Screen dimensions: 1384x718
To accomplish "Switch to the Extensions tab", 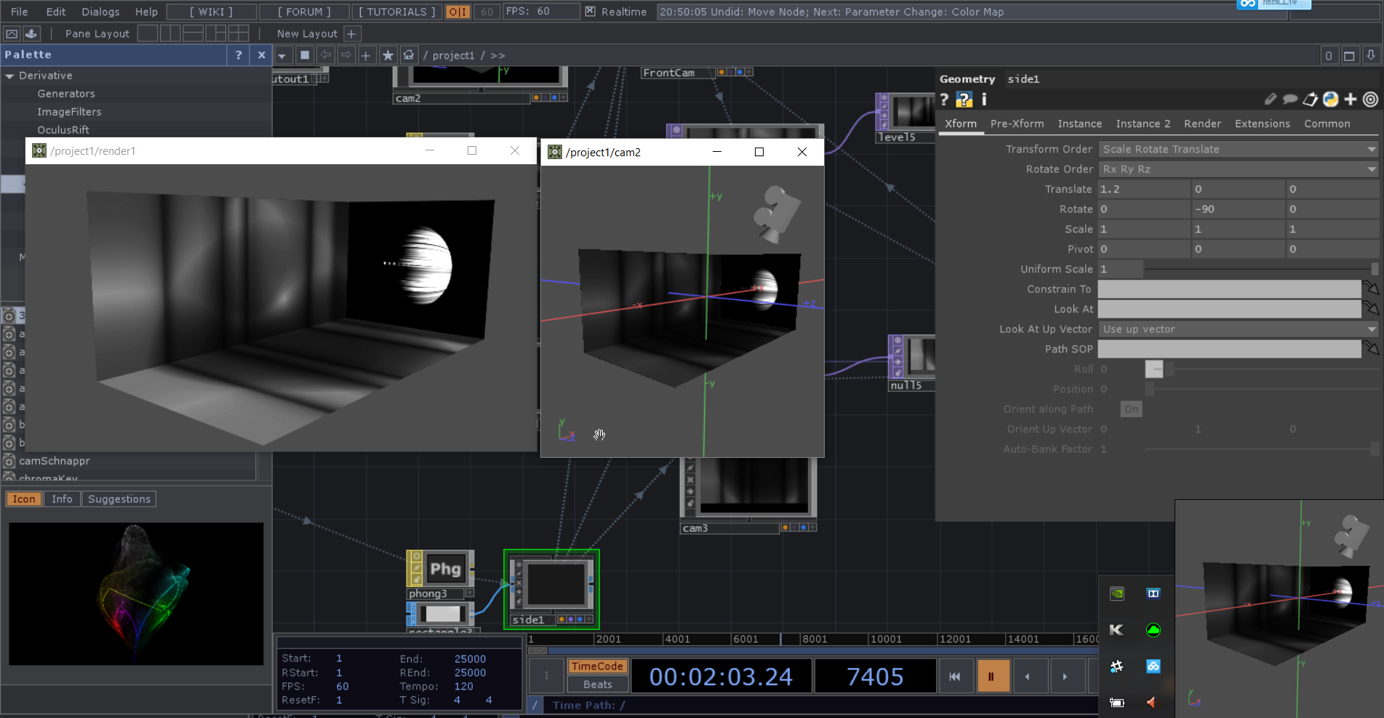I will tap(1262, 124).
